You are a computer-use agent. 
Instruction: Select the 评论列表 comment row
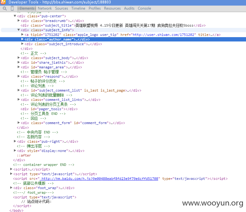[37, 86]
